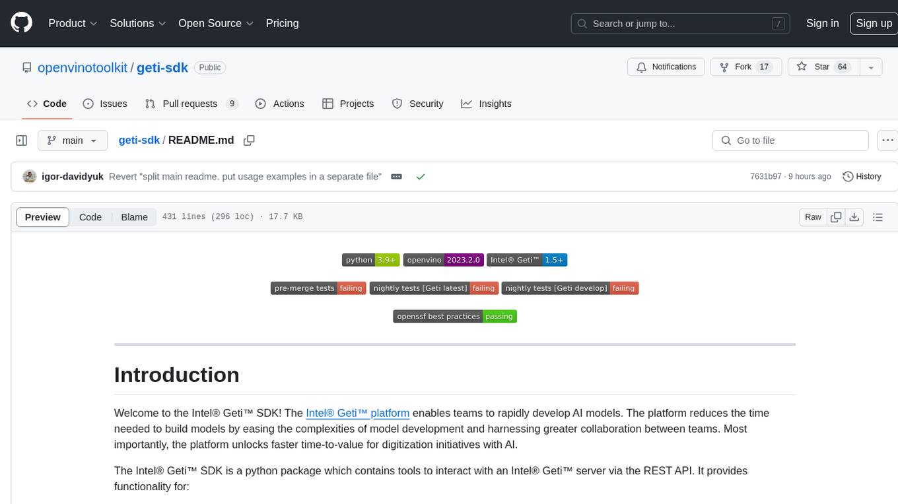This screenshot has height=504, width=898.
Task: Open the Issues tab
Action: click(105, 104)
